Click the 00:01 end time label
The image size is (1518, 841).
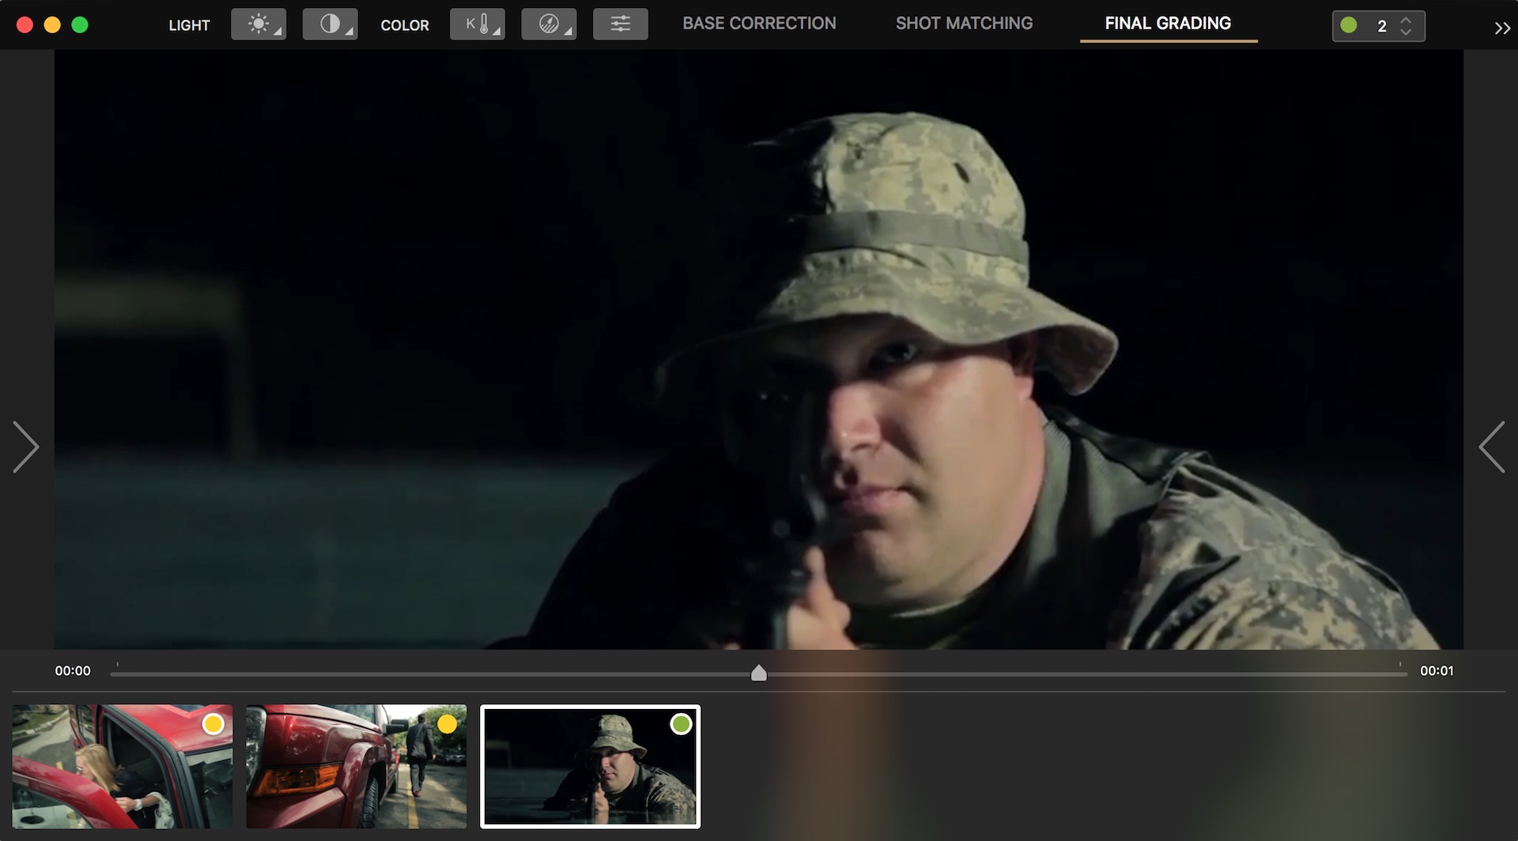point(1437,671)
